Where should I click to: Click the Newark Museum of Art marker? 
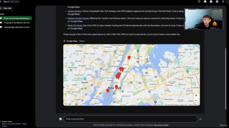[85, 79]
